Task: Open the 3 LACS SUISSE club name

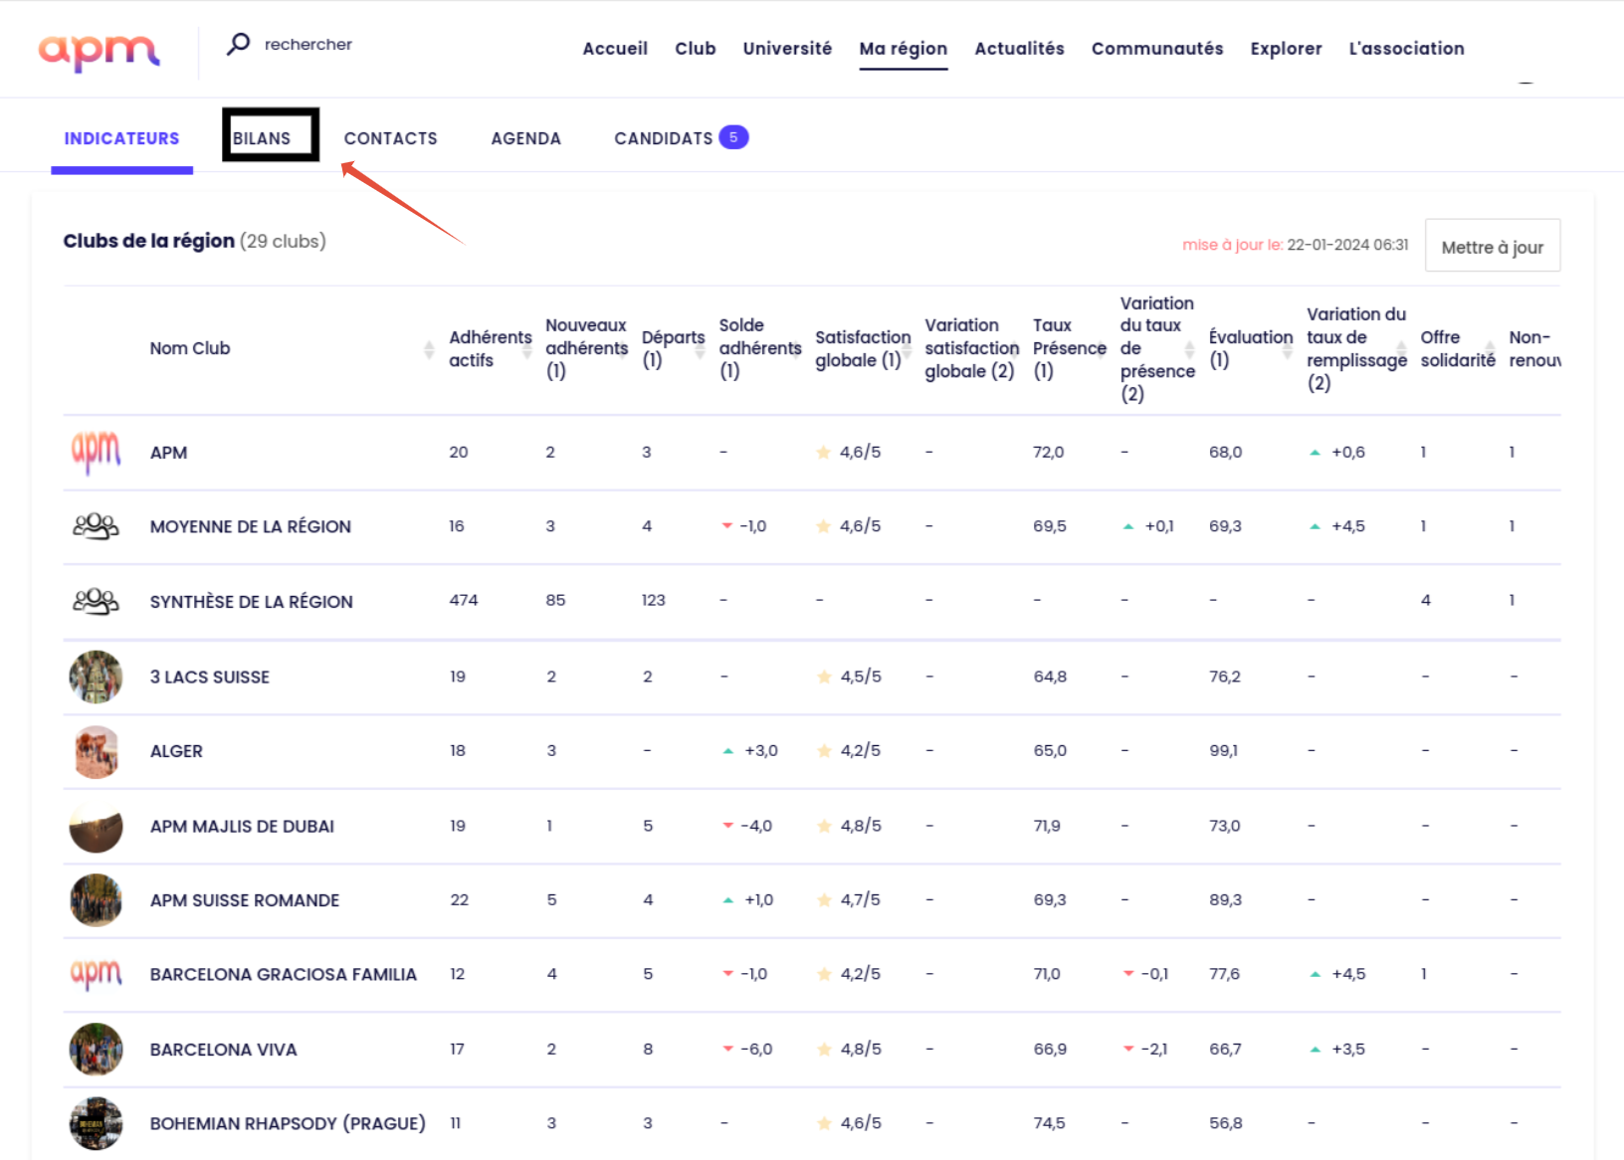Action: click(x=210, y=677)
